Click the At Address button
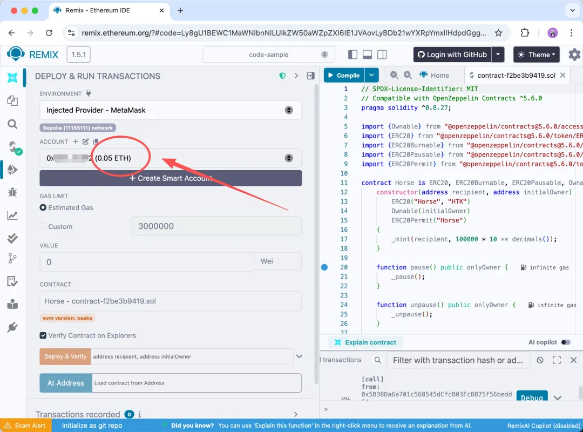The width and height of the screenshot is (583, 432). click(x=65, y=383)
